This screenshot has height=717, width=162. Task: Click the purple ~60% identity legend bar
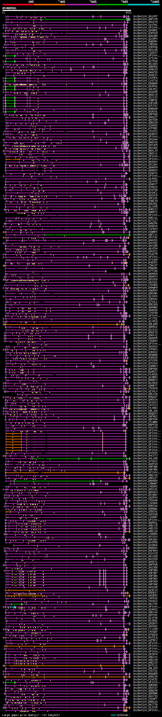point(81,5)
